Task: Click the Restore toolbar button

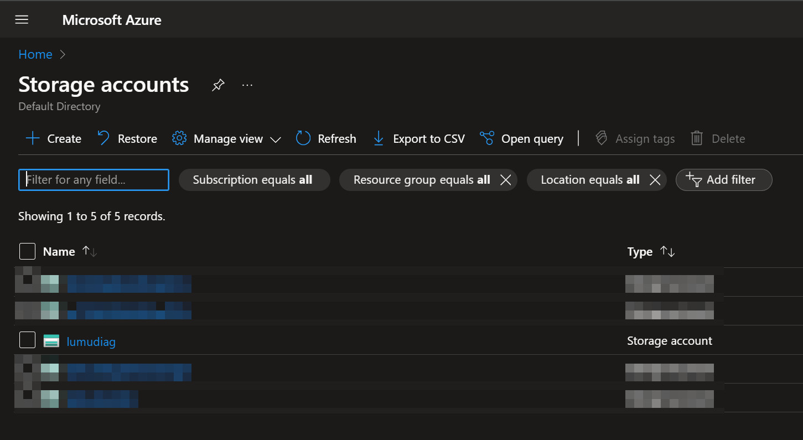Action: click(x=127, y=138)
